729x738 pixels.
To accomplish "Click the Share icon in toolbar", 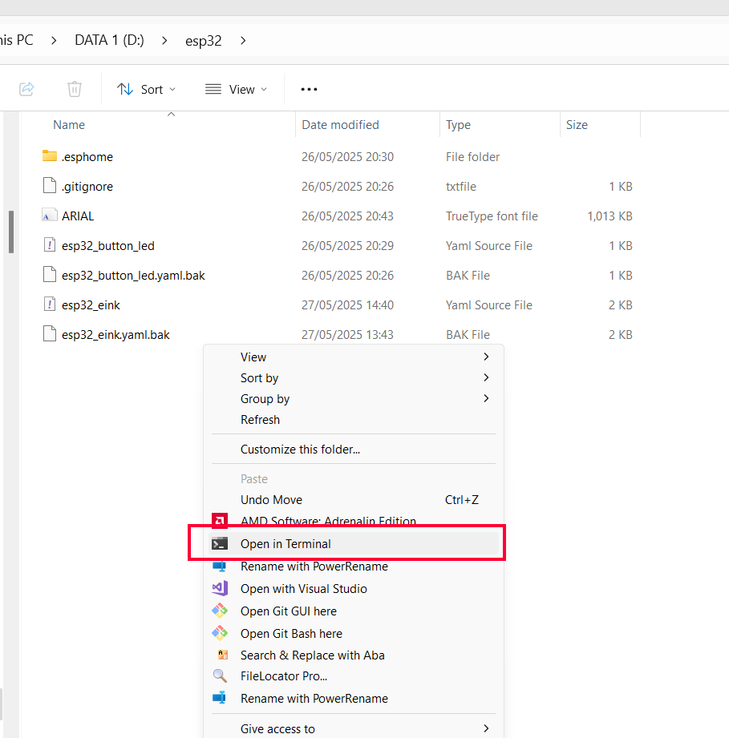I will tap(26, 88).
